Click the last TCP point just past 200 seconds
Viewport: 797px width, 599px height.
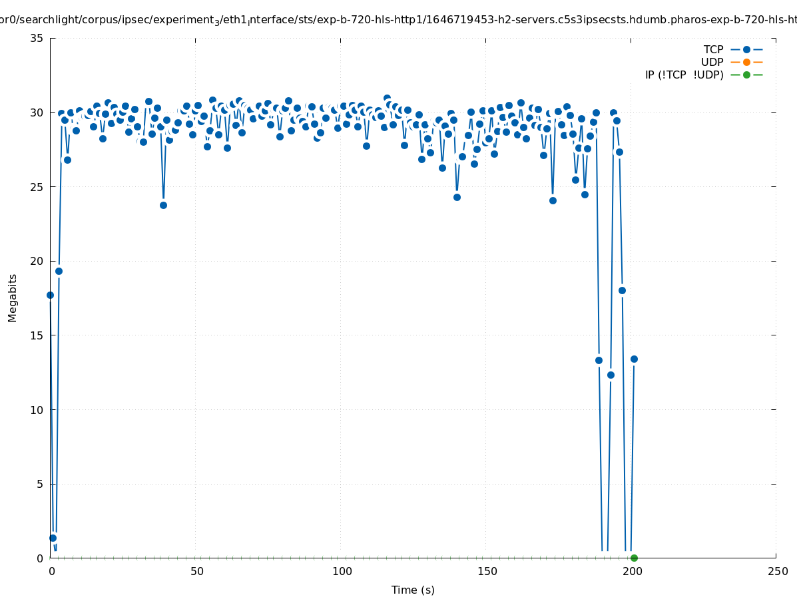(x=634, y=359)
